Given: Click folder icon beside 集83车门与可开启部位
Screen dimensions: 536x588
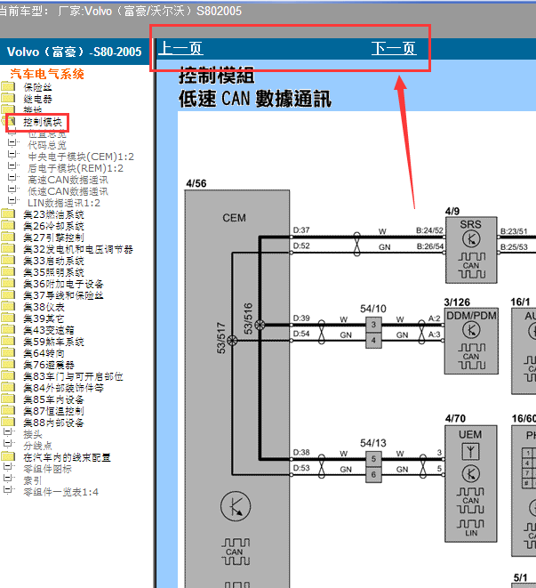Looking at the screenshot, I should click(x=8, y=376).
